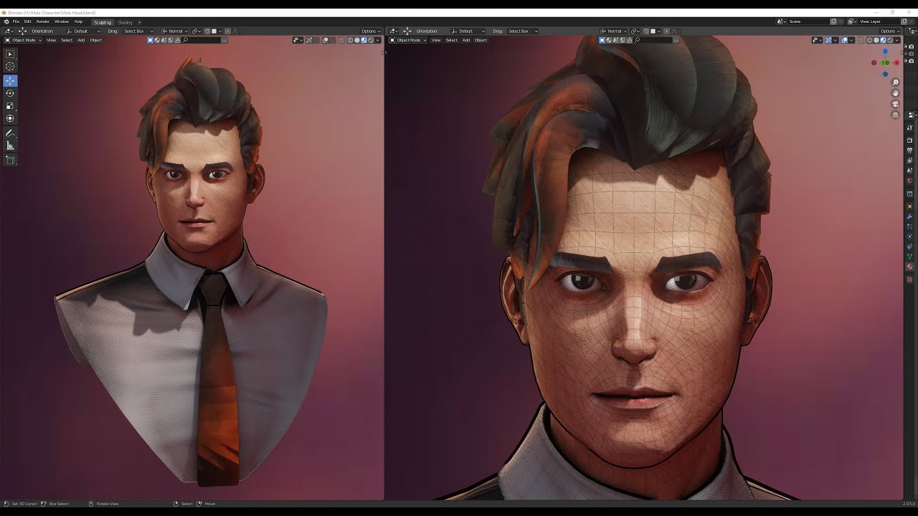Open the Object Constraints properties tab
The height and width of the screenshot is (516, 918).
(x=909, y=246)
